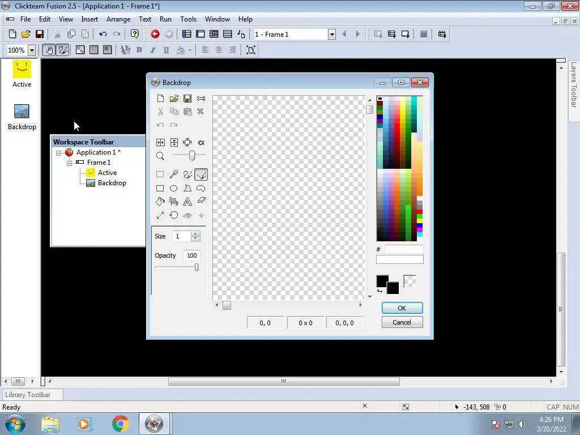This screenshot has height=435, width=580.
Task: Open the Event Editor from main toolbar
Action: (214, 35)
